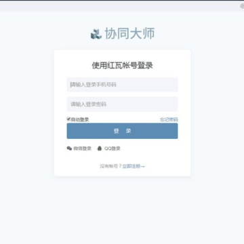
Task: Click the phone number input field
Action: (122, 85)
